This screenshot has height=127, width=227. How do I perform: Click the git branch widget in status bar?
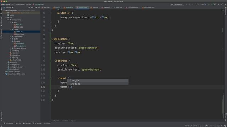pos(213,126)
